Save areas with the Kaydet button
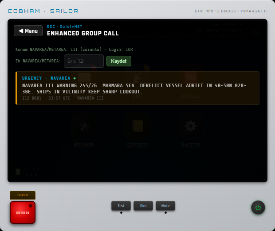Image resolution: width=275 pixels, height=231 pixels. [119, 61]
